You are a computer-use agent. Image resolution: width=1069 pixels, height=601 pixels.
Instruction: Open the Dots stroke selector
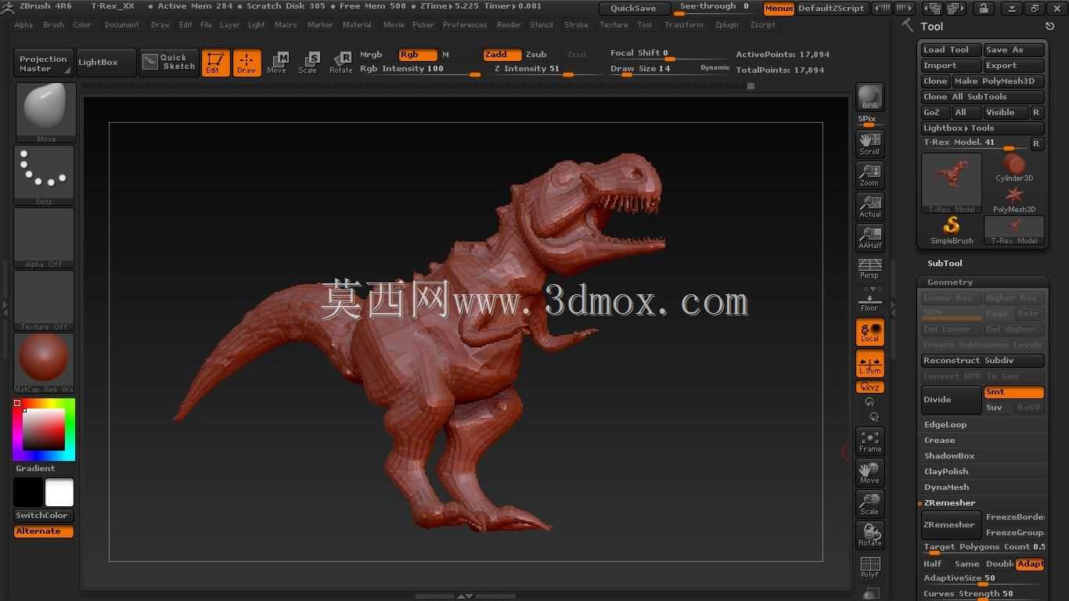45,175
